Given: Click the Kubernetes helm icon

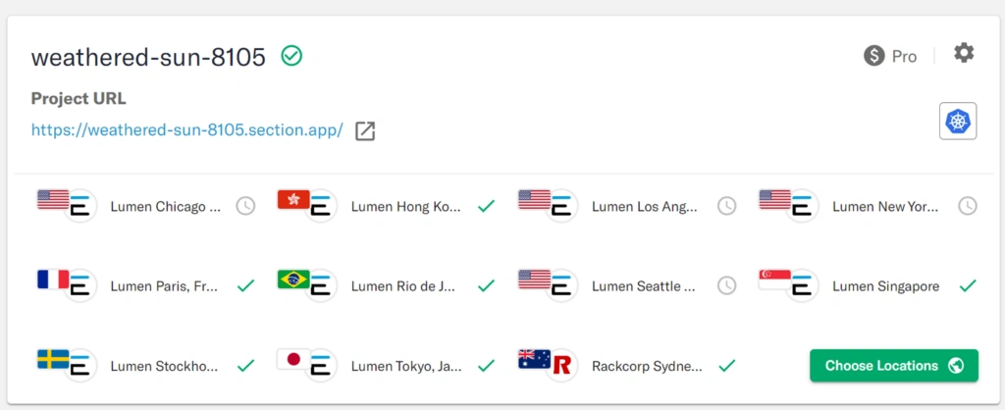Looking at the screenshot, I should [x=958, y=121].
